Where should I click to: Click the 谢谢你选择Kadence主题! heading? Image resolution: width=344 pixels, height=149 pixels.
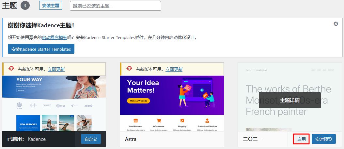[x=41, y=25]
